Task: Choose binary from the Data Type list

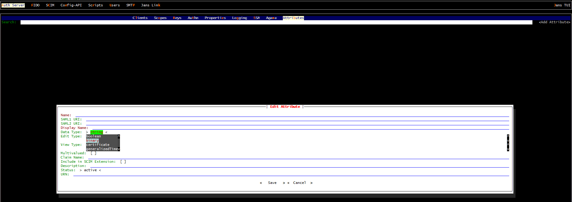Action: pos(92,140)
